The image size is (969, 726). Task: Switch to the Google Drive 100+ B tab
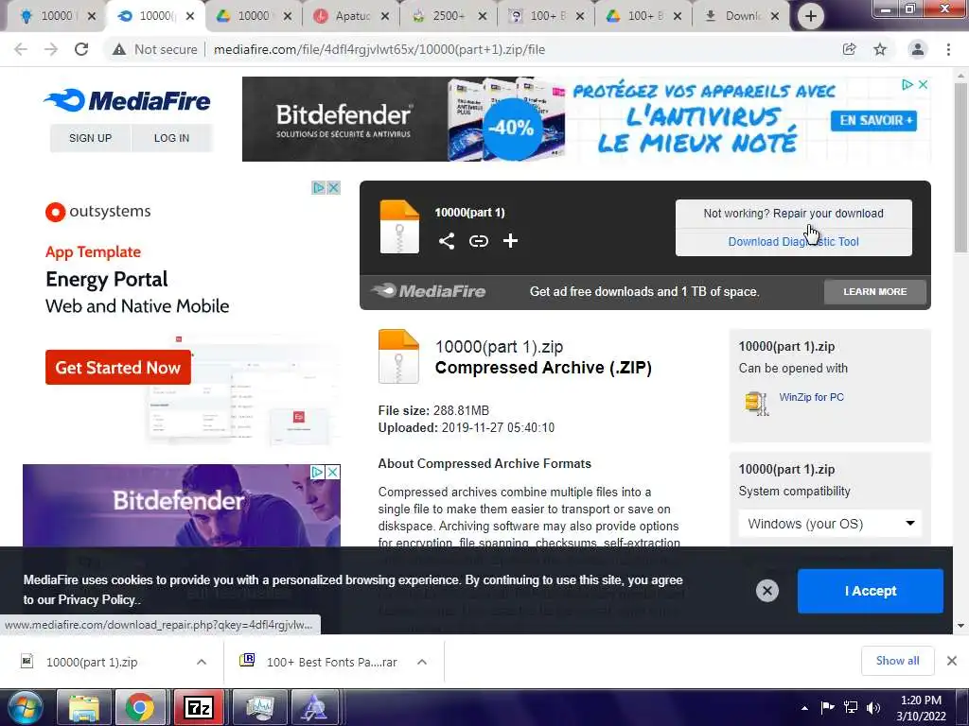click(643, 16)
